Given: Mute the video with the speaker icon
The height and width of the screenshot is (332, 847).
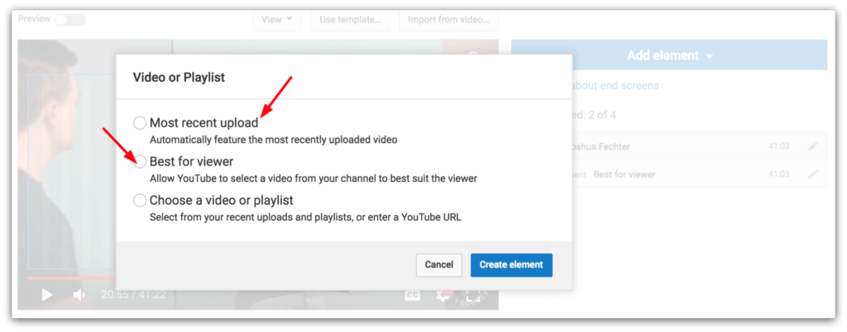Looking at the screenshot, I should (79, 294).
